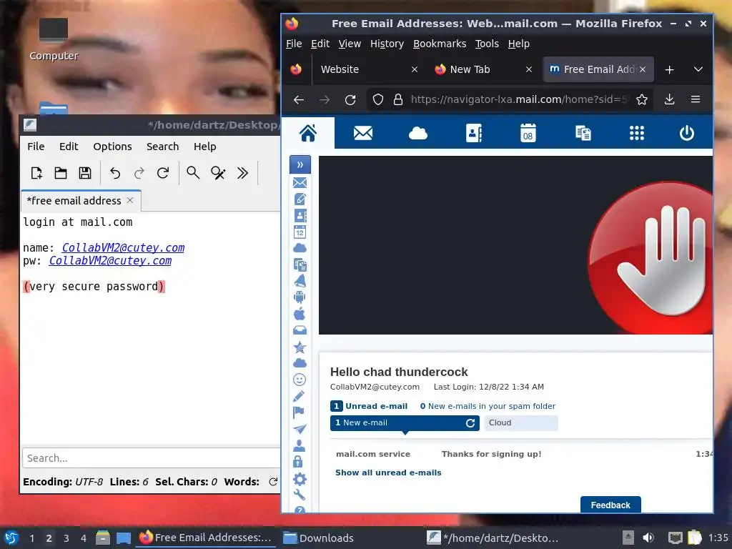Click the Search... field in text editor
The width and height of the screenshot is (732, 549).
click(x=152, y=458)
